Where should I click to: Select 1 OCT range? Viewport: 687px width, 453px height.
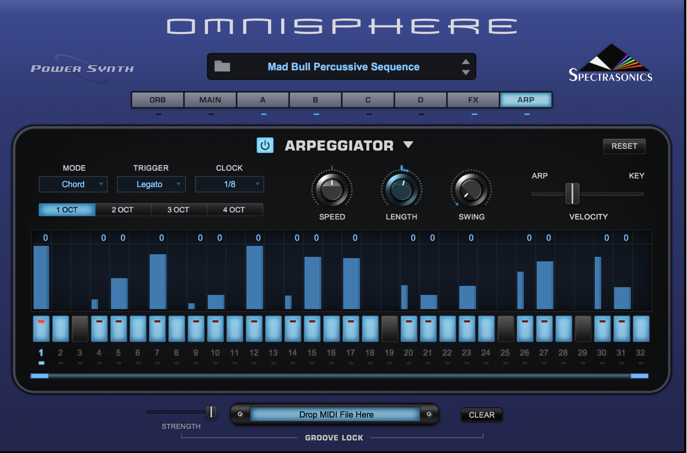[67, 210]
